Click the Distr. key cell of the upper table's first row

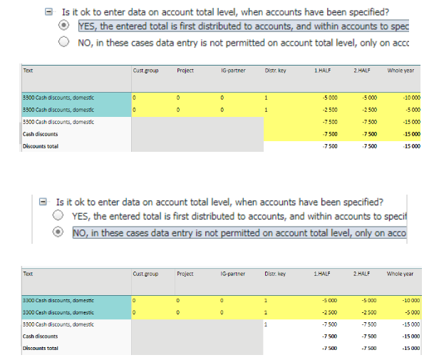click(284, 98)
